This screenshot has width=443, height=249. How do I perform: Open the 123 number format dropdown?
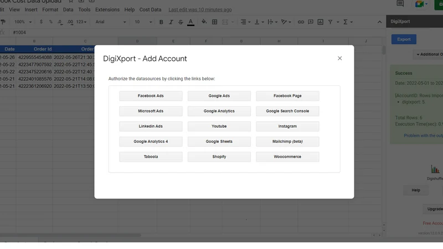point(81,22)
